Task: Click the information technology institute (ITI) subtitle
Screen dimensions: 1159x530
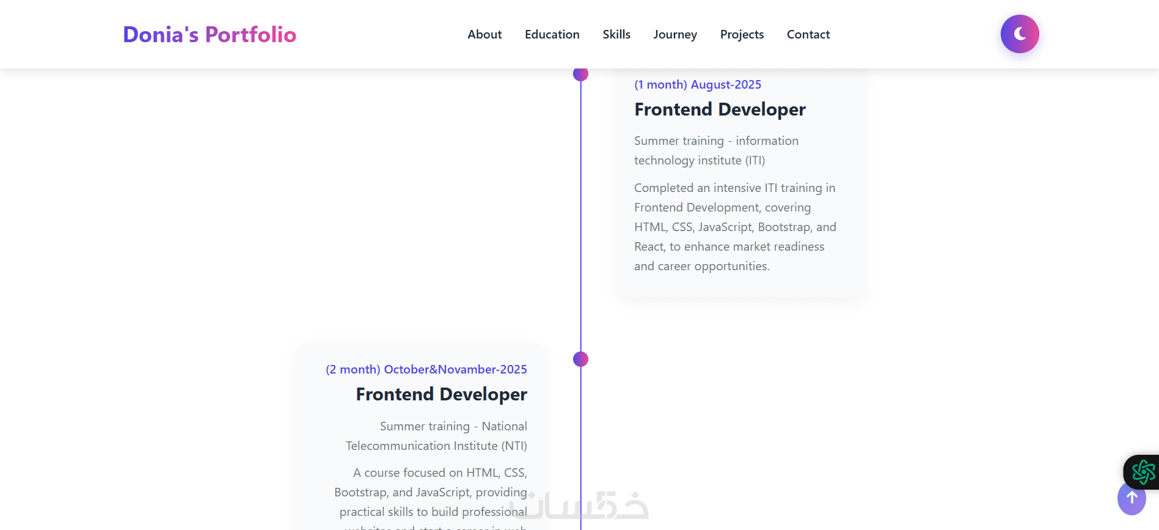Action: point(716,150)
